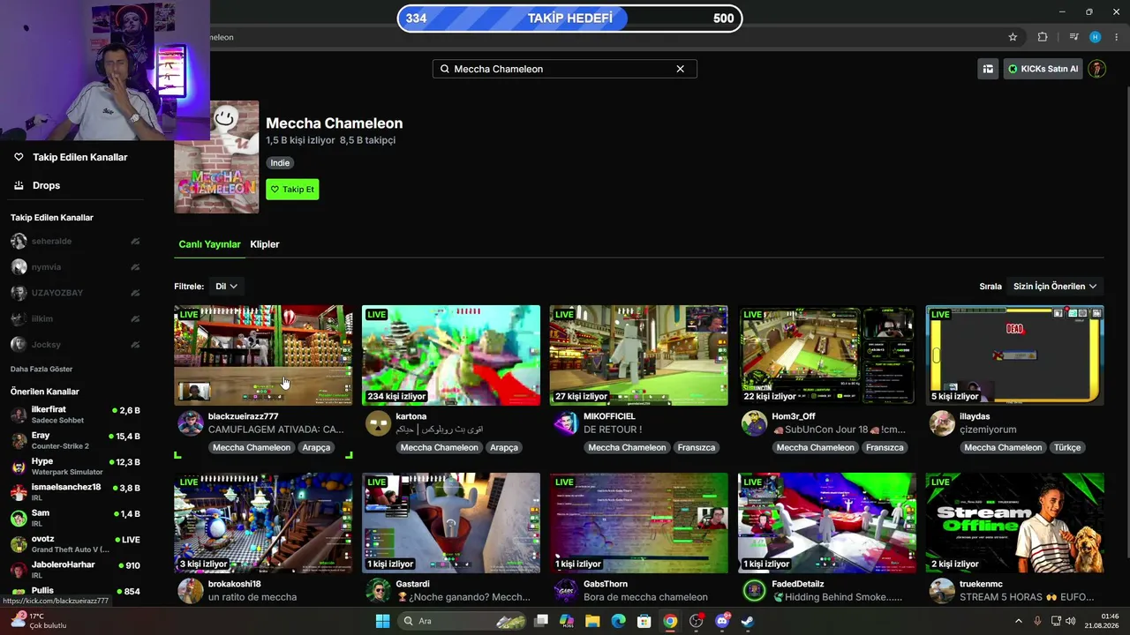Open GabsThorn channel avatar
Viewport: 1130px width, 635px height.
pos(566,591)
